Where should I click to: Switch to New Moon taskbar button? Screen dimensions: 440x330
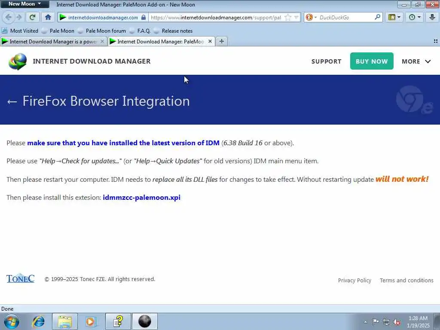pyautogui.click(x=145, y=321)
